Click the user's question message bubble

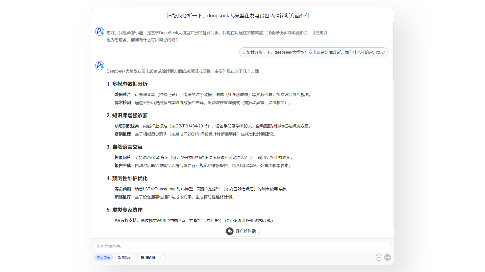coord(313,52)
